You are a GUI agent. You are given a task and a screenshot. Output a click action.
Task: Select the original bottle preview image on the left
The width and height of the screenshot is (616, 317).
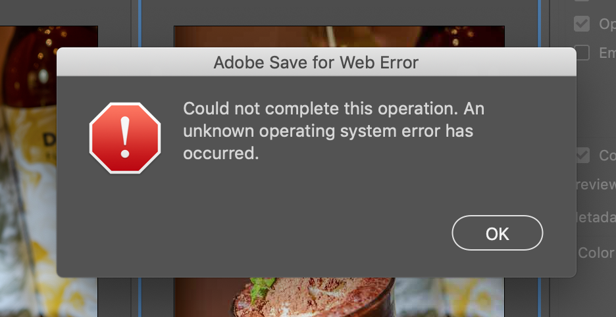click(x=49, y=37)
